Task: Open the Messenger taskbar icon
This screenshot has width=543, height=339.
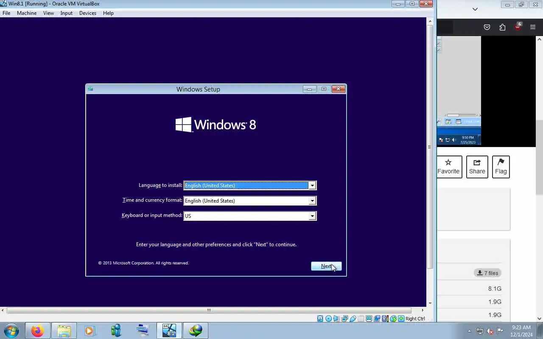Action: (116, 331)
